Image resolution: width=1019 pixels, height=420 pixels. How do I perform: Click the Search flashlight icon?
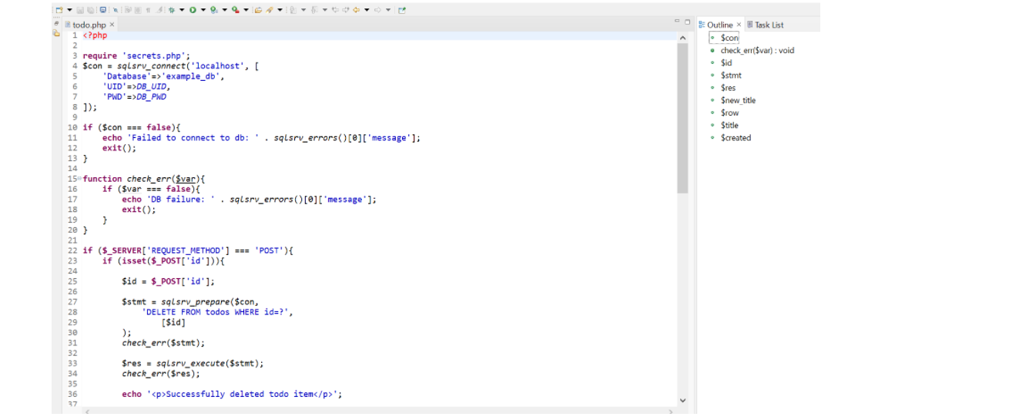point(269,10)
